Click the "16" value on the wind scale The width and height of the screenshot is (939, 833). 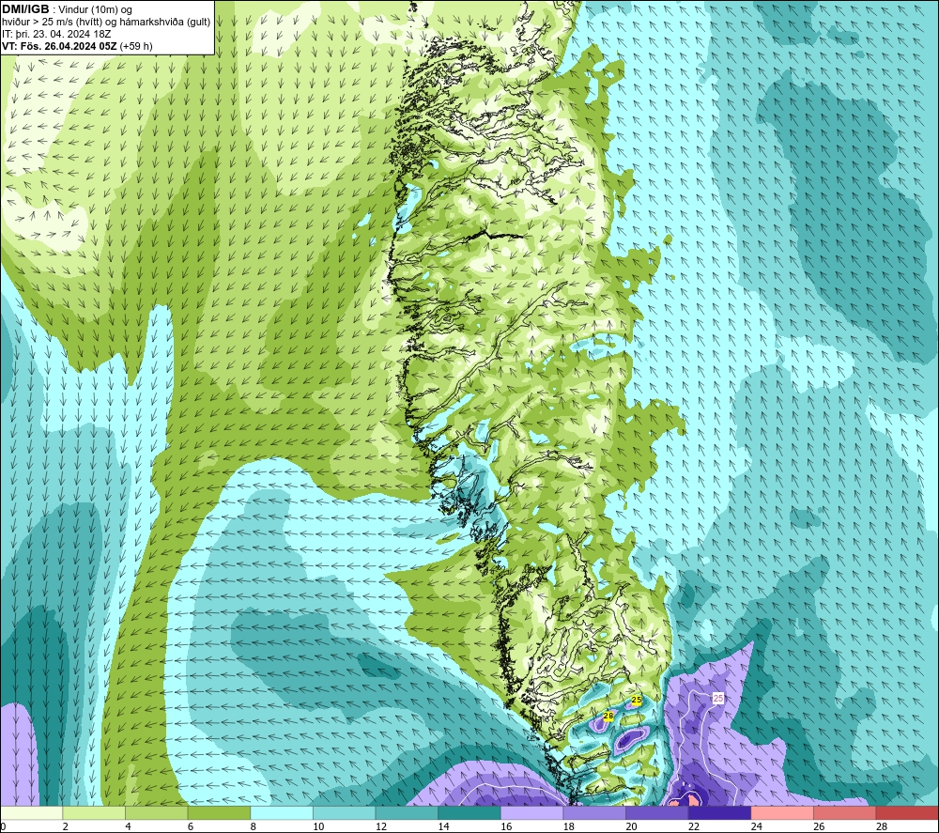(x=506, y=826)
